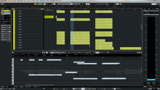Image resolution: width=160 pixels, height=90 pixels.
Task: Toggle the Lane 11 checkbox
Action: [16, 32]
